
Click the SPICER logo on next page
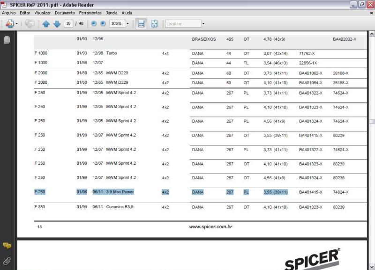[x=312, y=260]
